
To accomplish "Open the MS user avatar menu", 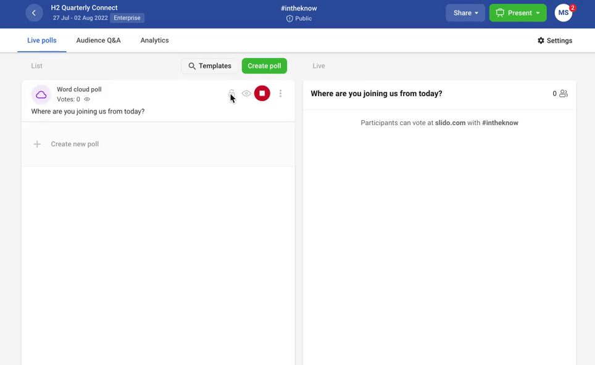I will (564, 13).
